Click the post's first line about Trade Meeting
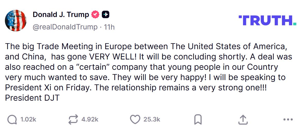Image resolution: width=302 pixels, height=130 pixels. (x=146, y=47)
